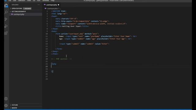This screenshot has height=110, width=196.
Task: Click the opening <head> tag line
Action: (x=54, y=16)
